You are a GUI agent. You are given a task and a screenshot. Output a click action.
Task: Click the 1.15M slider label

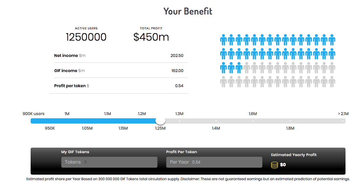point(123,128)
